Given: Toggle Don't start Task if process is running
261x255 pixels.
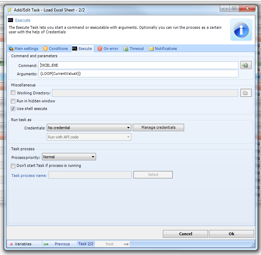Looking at the screenshot, I should [x=13, y=166].
